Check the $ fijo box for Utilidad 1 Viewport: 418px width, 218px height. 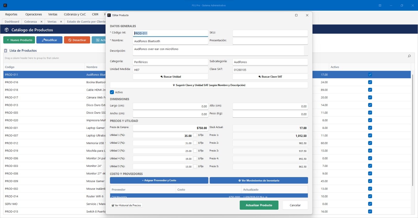pyautogui.click(x=195, y=135)
